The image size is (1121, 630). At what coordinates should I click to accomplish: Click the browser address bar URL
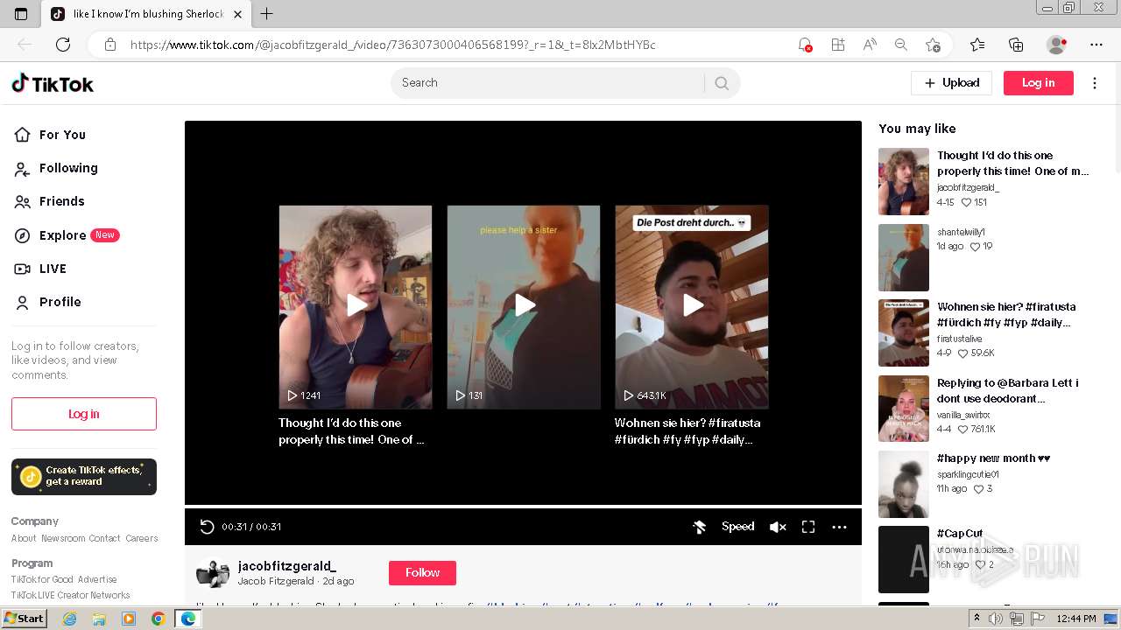(x=393, y=45)
